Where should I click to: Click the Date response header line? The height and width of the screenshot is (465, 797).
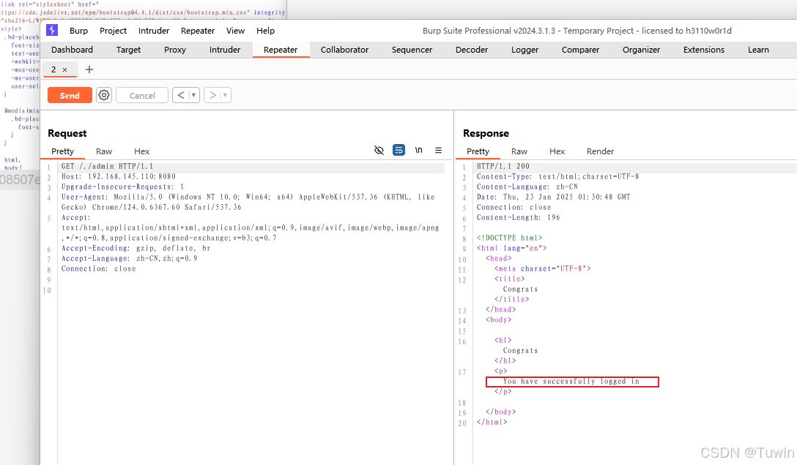[553, 197]
